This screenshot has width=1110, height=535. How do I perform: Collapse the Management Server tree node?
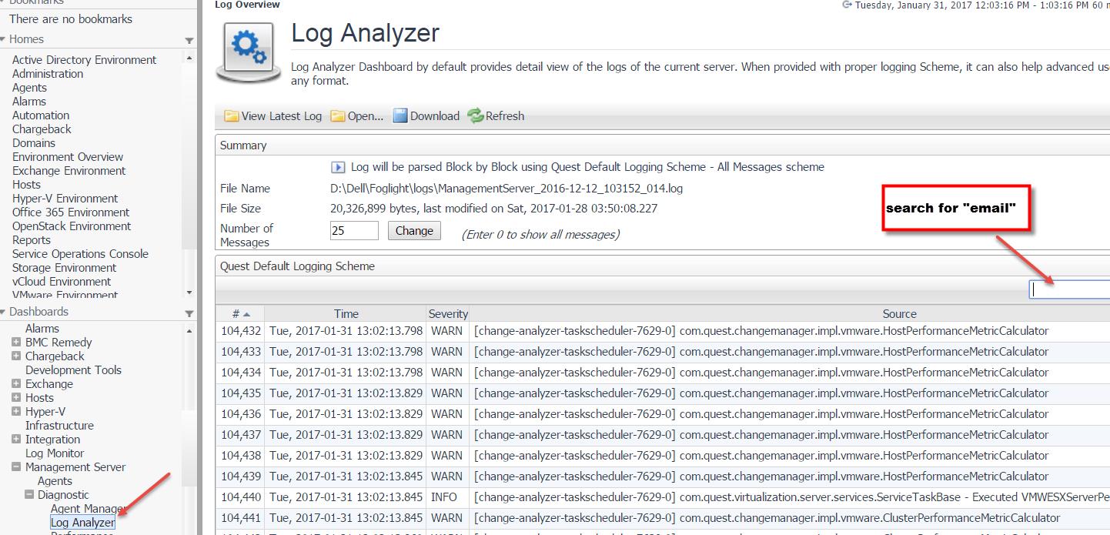point(17,467)
